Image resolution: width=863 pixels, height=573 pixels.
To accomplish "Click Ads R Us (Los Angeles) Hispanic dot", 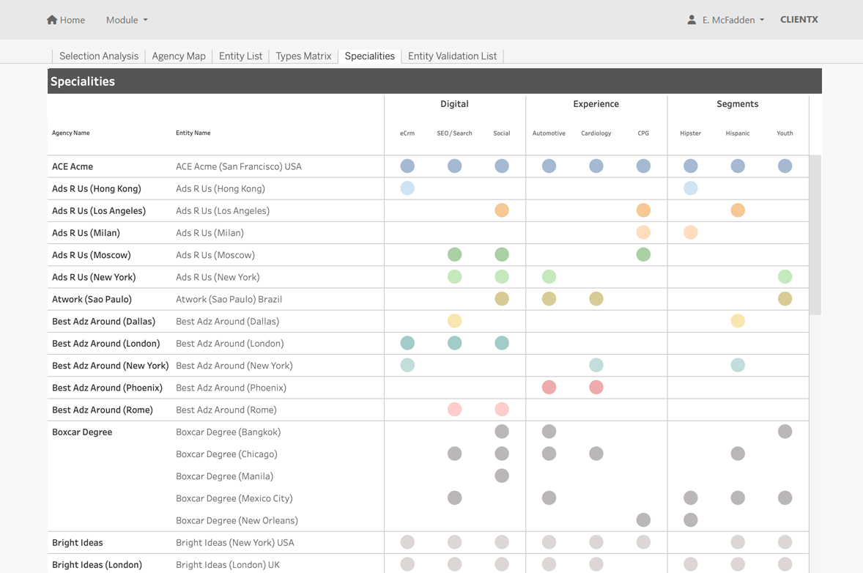I will click(x=738, y=210).
